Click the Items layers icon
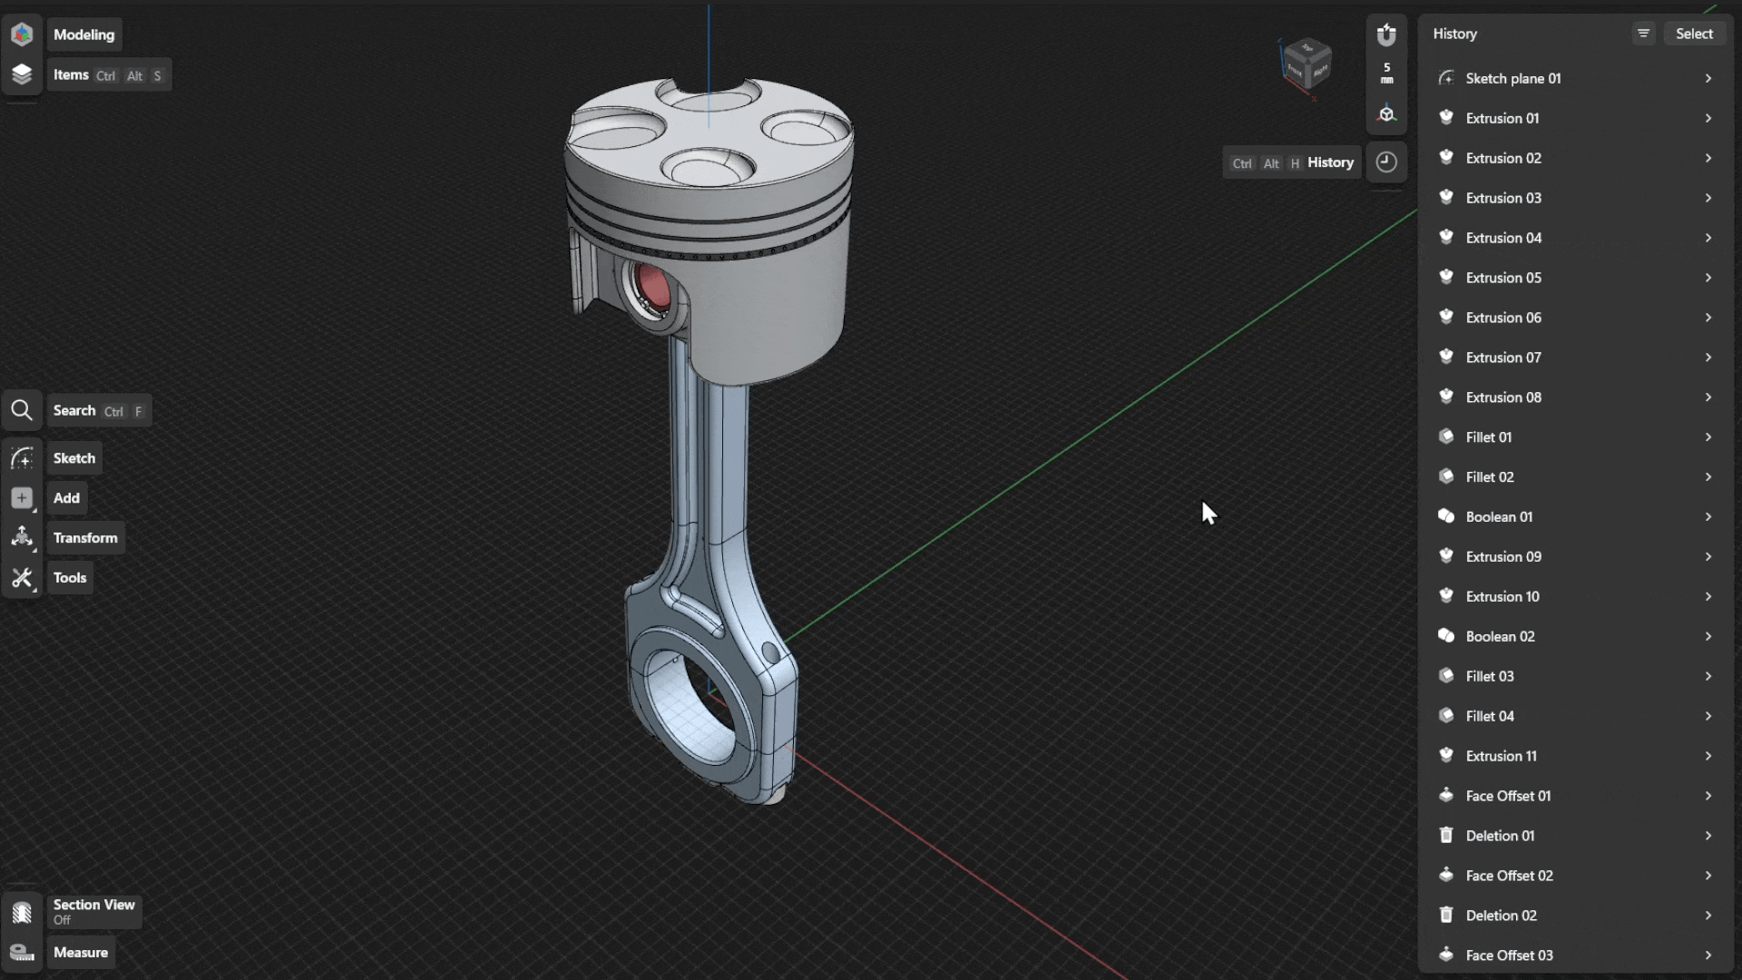 tap(22, 74)
